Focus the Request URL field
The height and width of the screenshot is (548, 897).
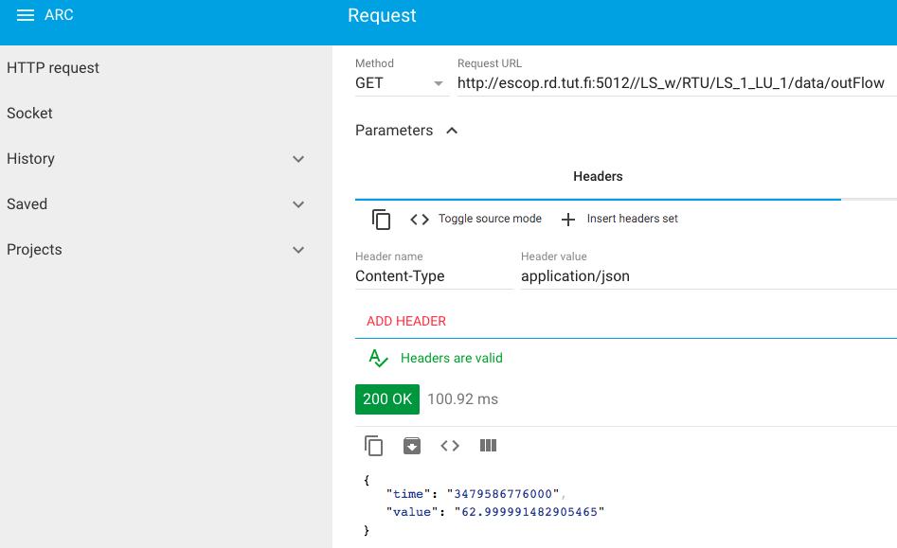(x=671, y=83)
